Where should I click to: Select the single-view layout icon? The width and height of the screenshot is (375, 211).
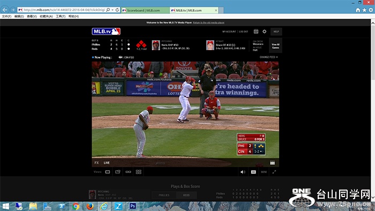tap(108, 172)
